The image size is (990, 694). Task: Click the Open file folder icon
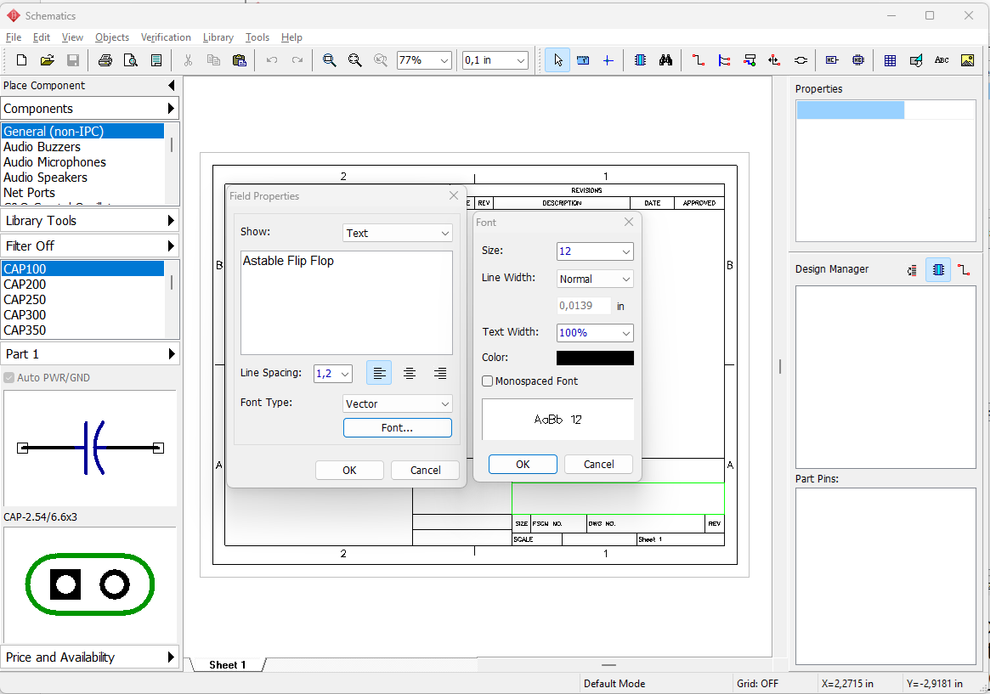[48, 60]
